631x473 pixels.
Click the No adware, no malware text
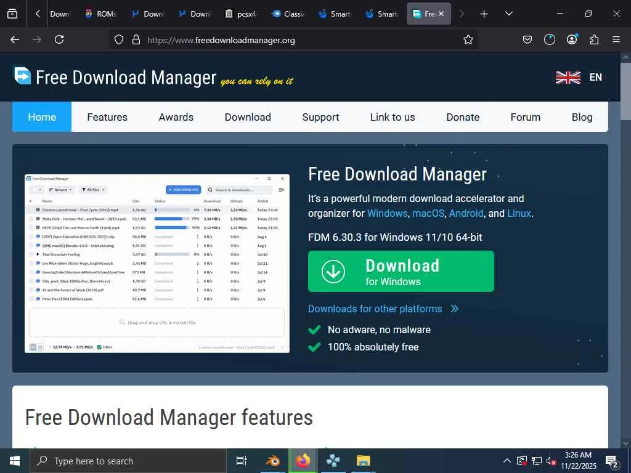tap(379, 330)
